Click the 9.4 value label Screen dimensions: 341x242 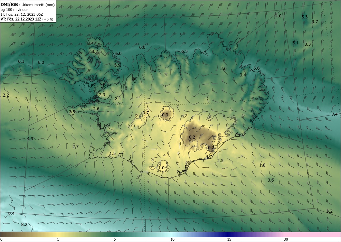tap(11, 213)
